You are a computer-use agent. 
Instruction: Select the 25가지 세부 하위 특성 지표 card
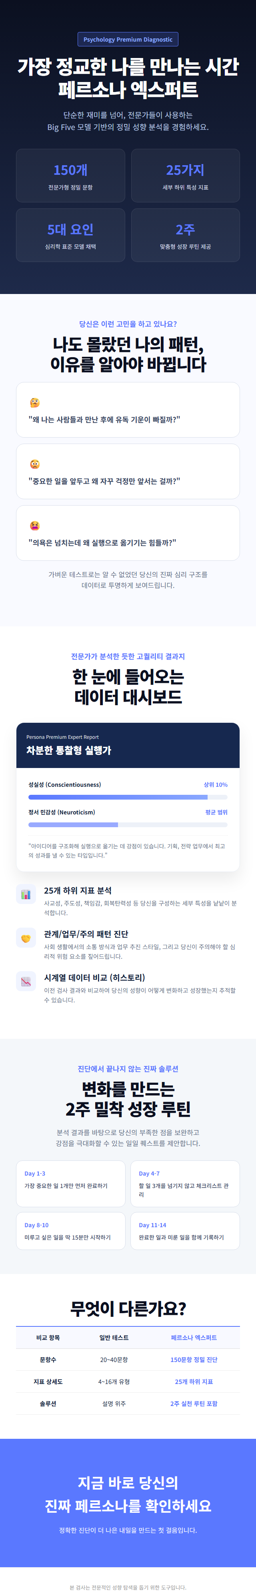click(185, 176)
